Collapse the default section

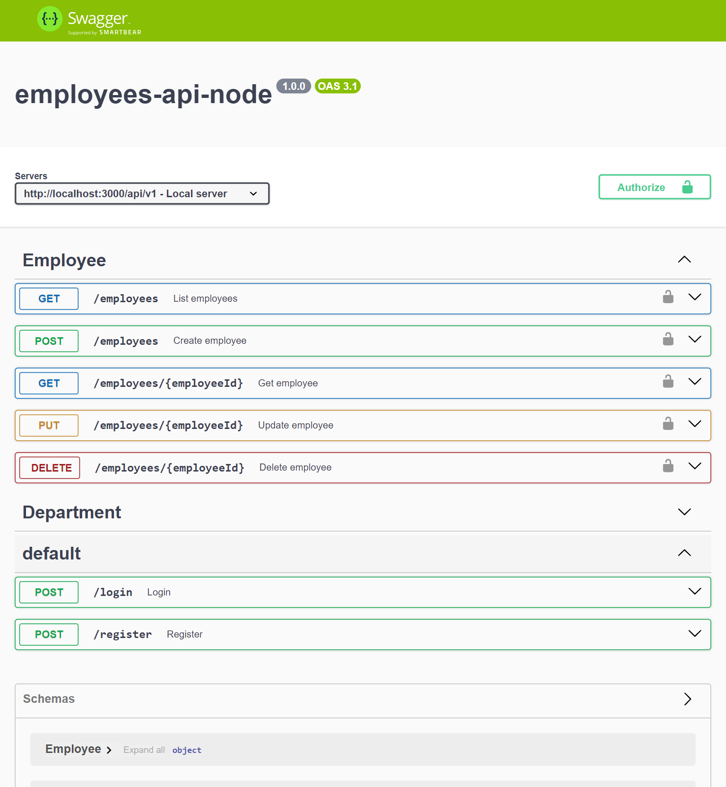coord(684,553)
